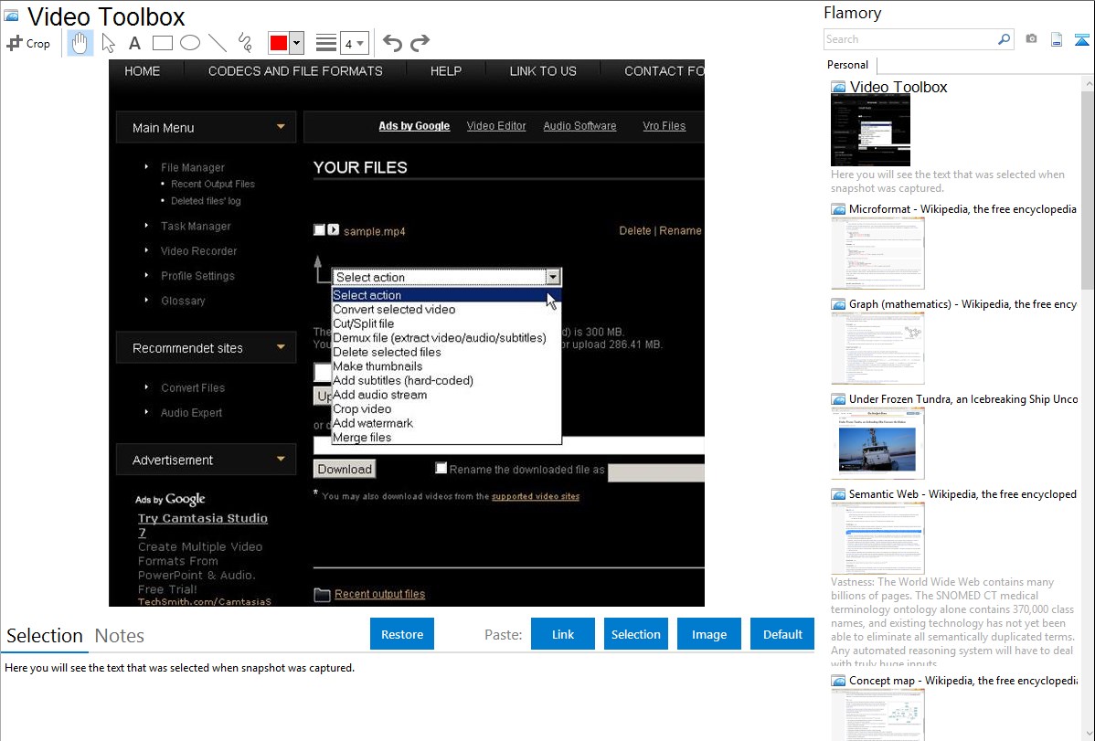Click the red color swatch
Image resolution: width=1095 pixels, height=741 pixels.
click(x=279, y=43)
